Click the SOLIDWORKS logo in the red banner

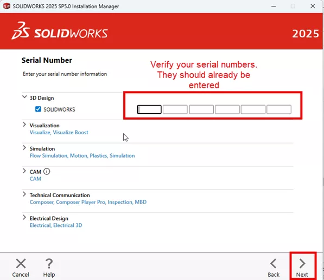(x=60, y=31)
